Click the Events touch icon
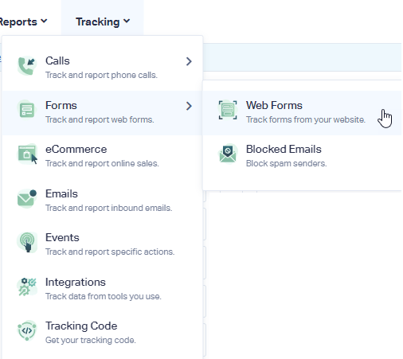 27,242
